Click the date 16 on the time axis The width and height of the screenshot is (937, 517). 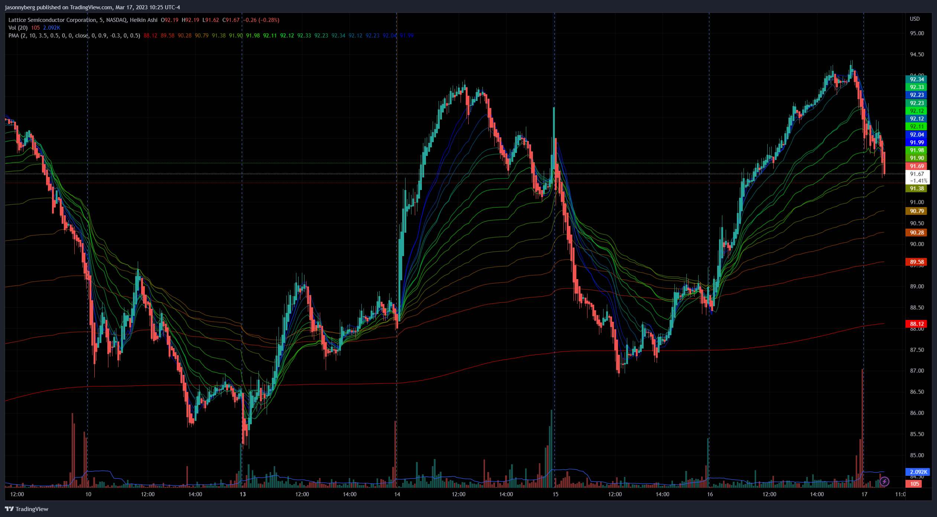click(x=710, y=494)
